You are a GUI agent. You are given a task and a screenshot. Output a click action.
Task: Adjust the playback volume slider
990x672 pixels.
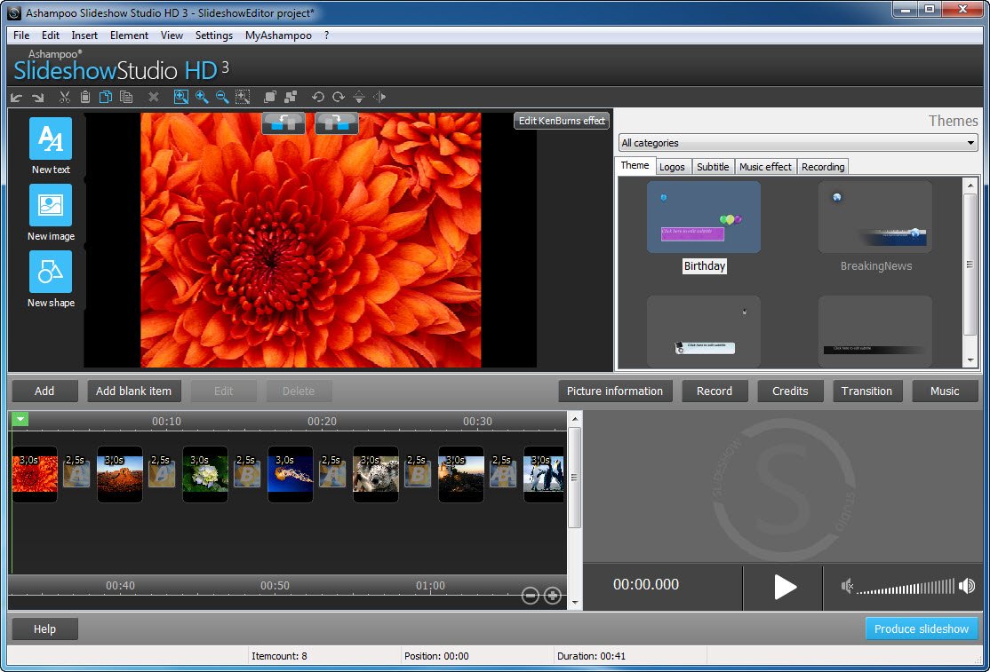tap(905, 586)
